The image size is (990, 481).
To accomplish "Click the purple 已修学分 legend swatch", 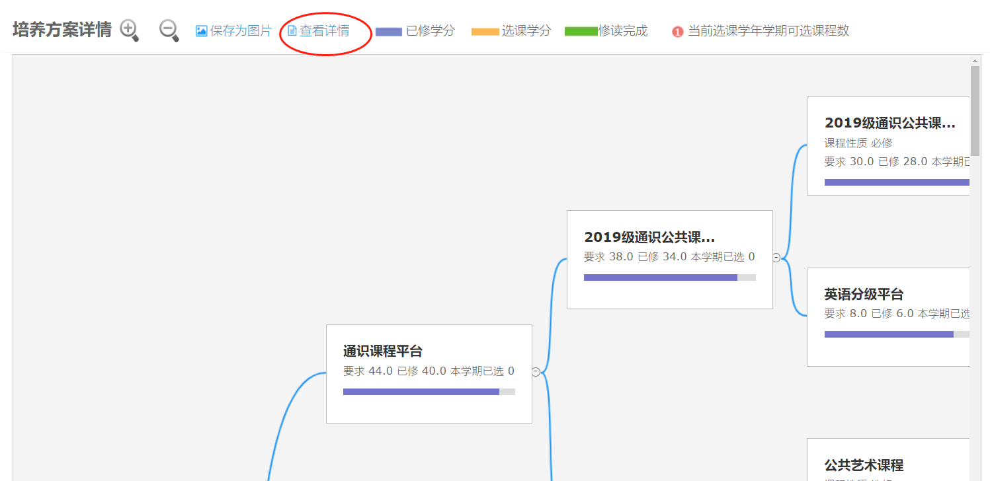I will tap(388, 32).
